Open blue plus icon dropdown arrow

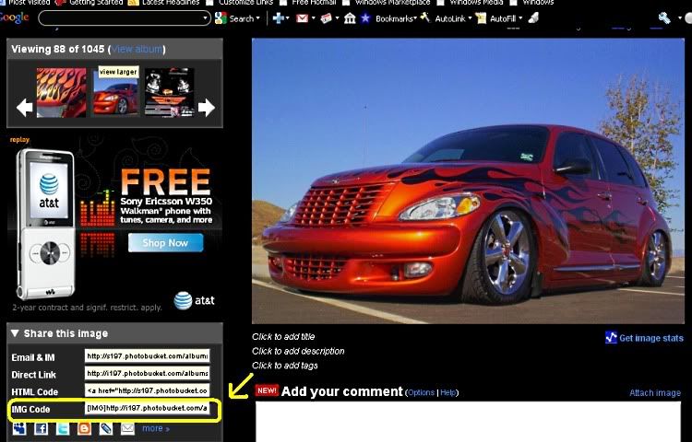tap(287, 18)
